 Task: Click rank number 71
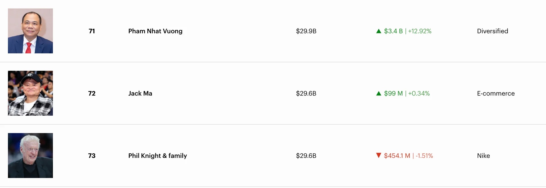click(x=92, y=31)
